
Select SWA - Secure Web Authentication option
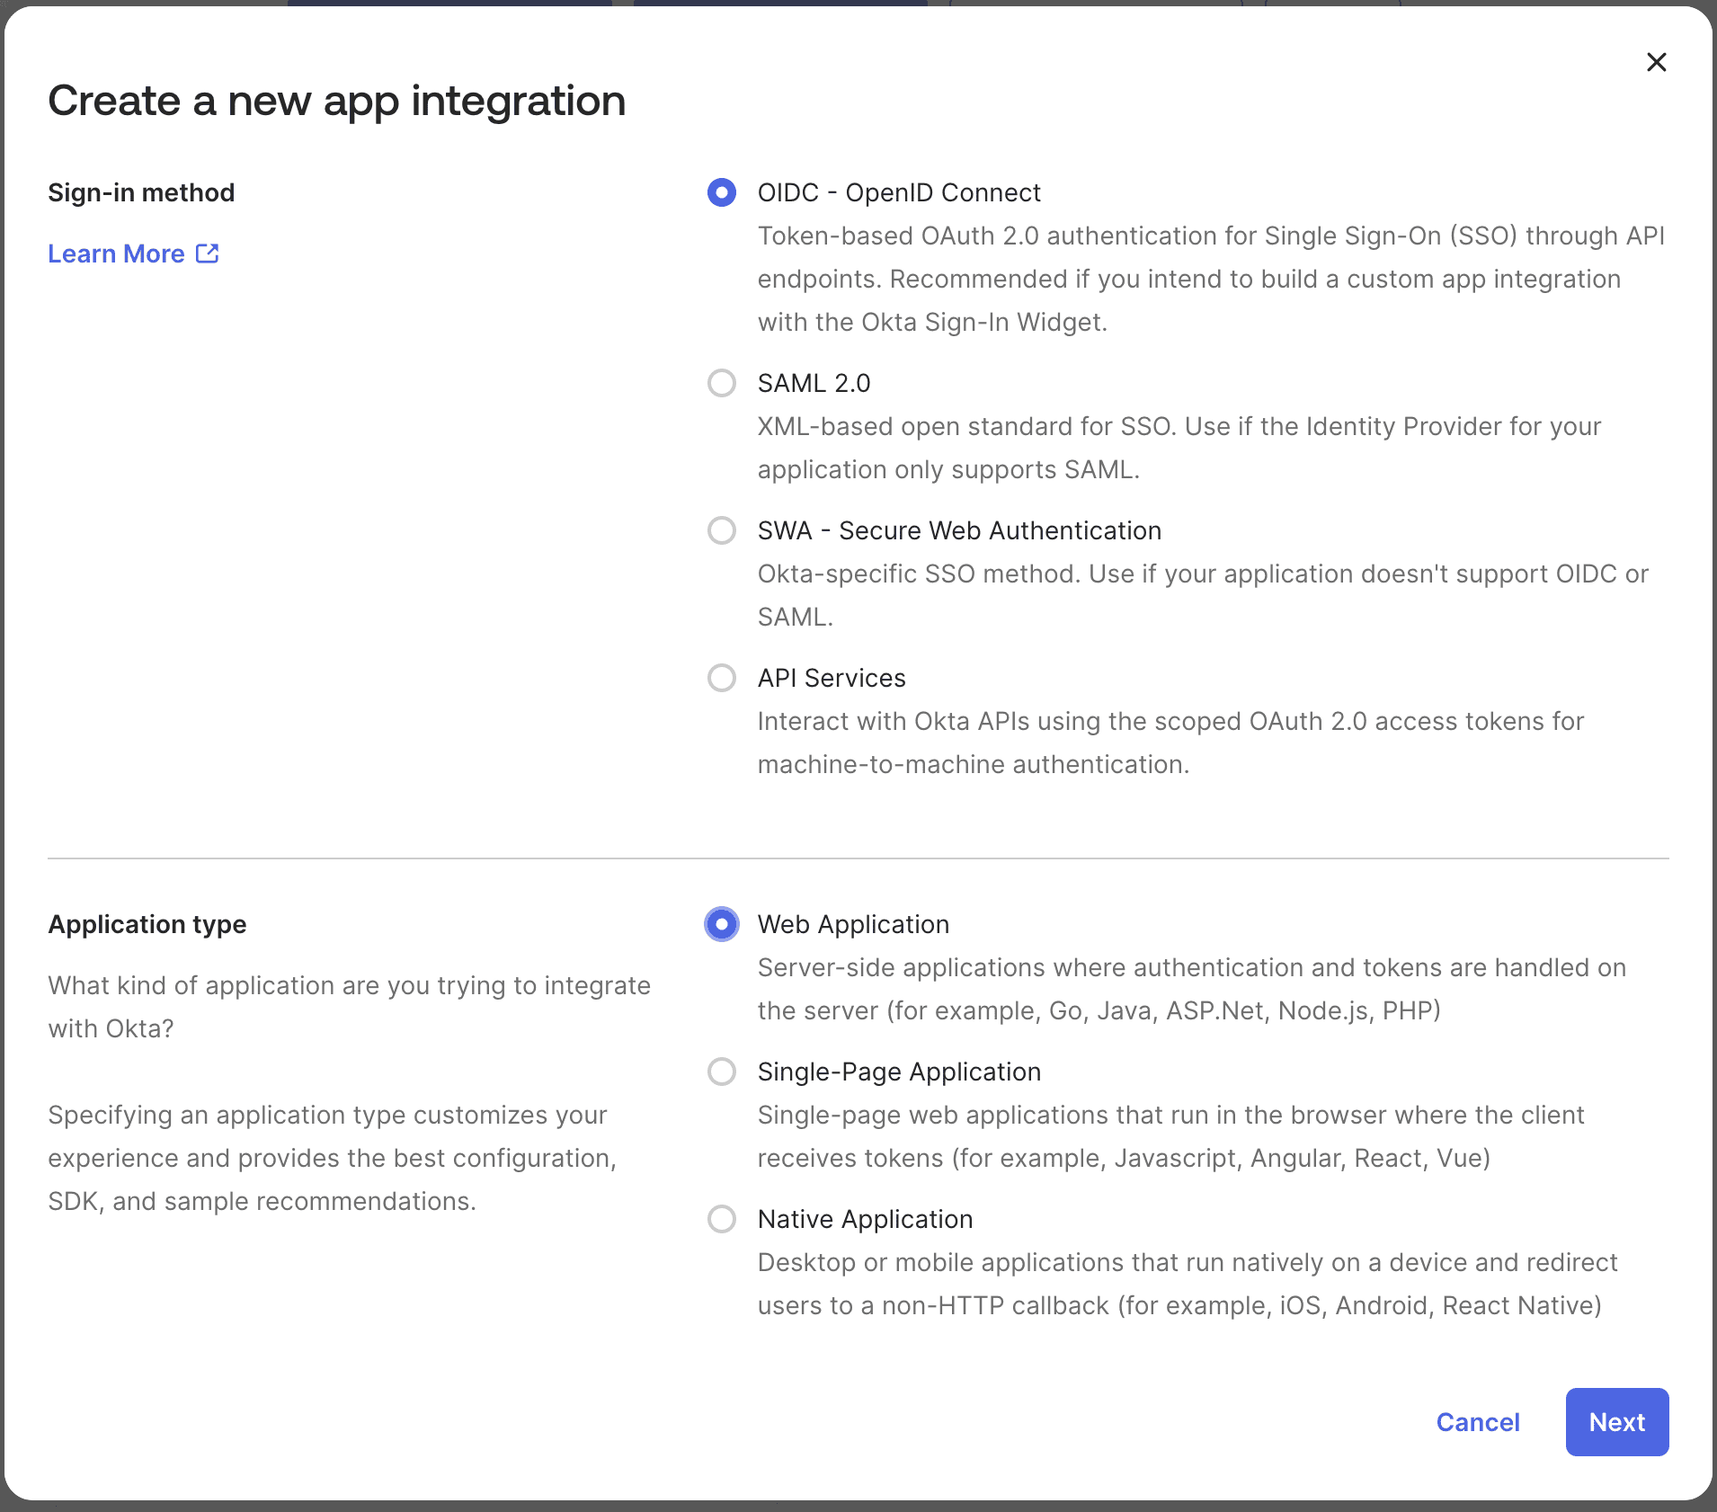click(721, 530)
